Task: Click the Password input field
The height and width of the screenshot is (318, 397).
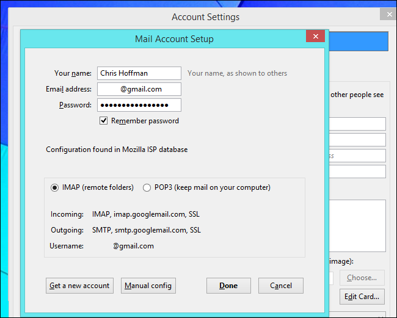Action: [139, 105]
